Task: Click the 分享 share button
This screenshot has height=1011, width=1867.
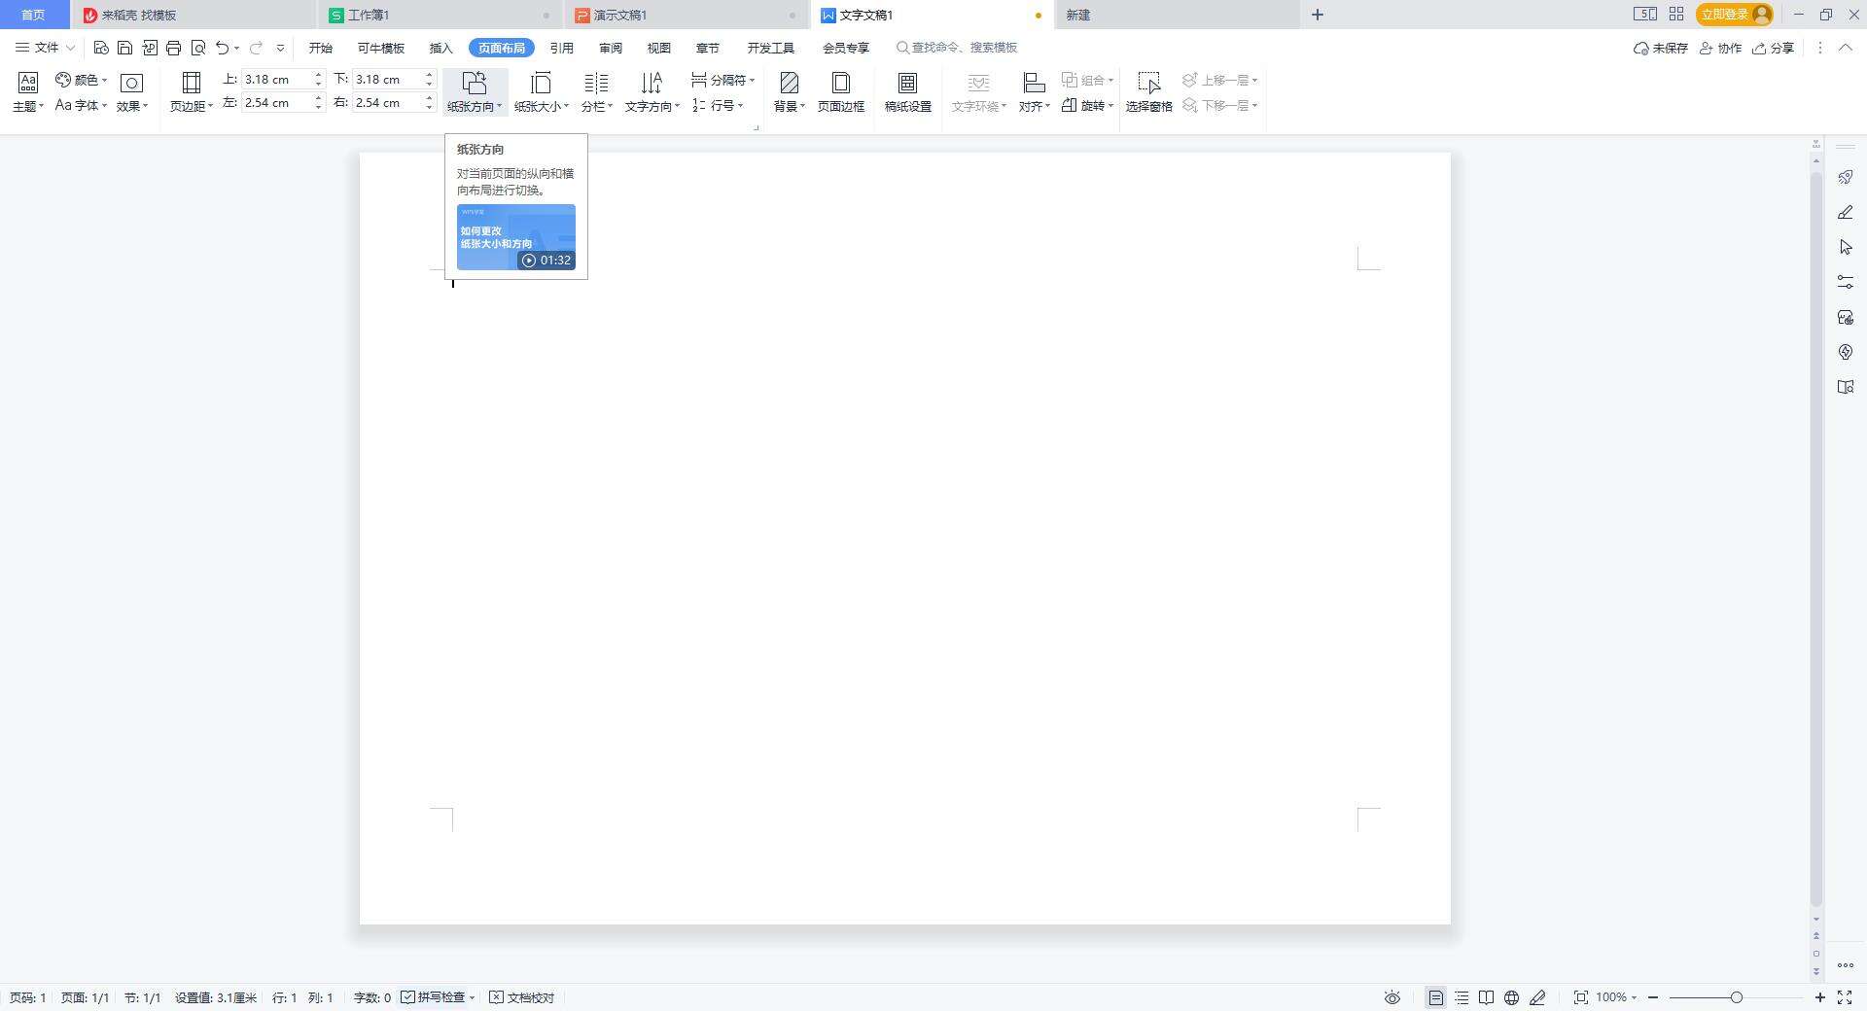Action: pos(1773,48)
